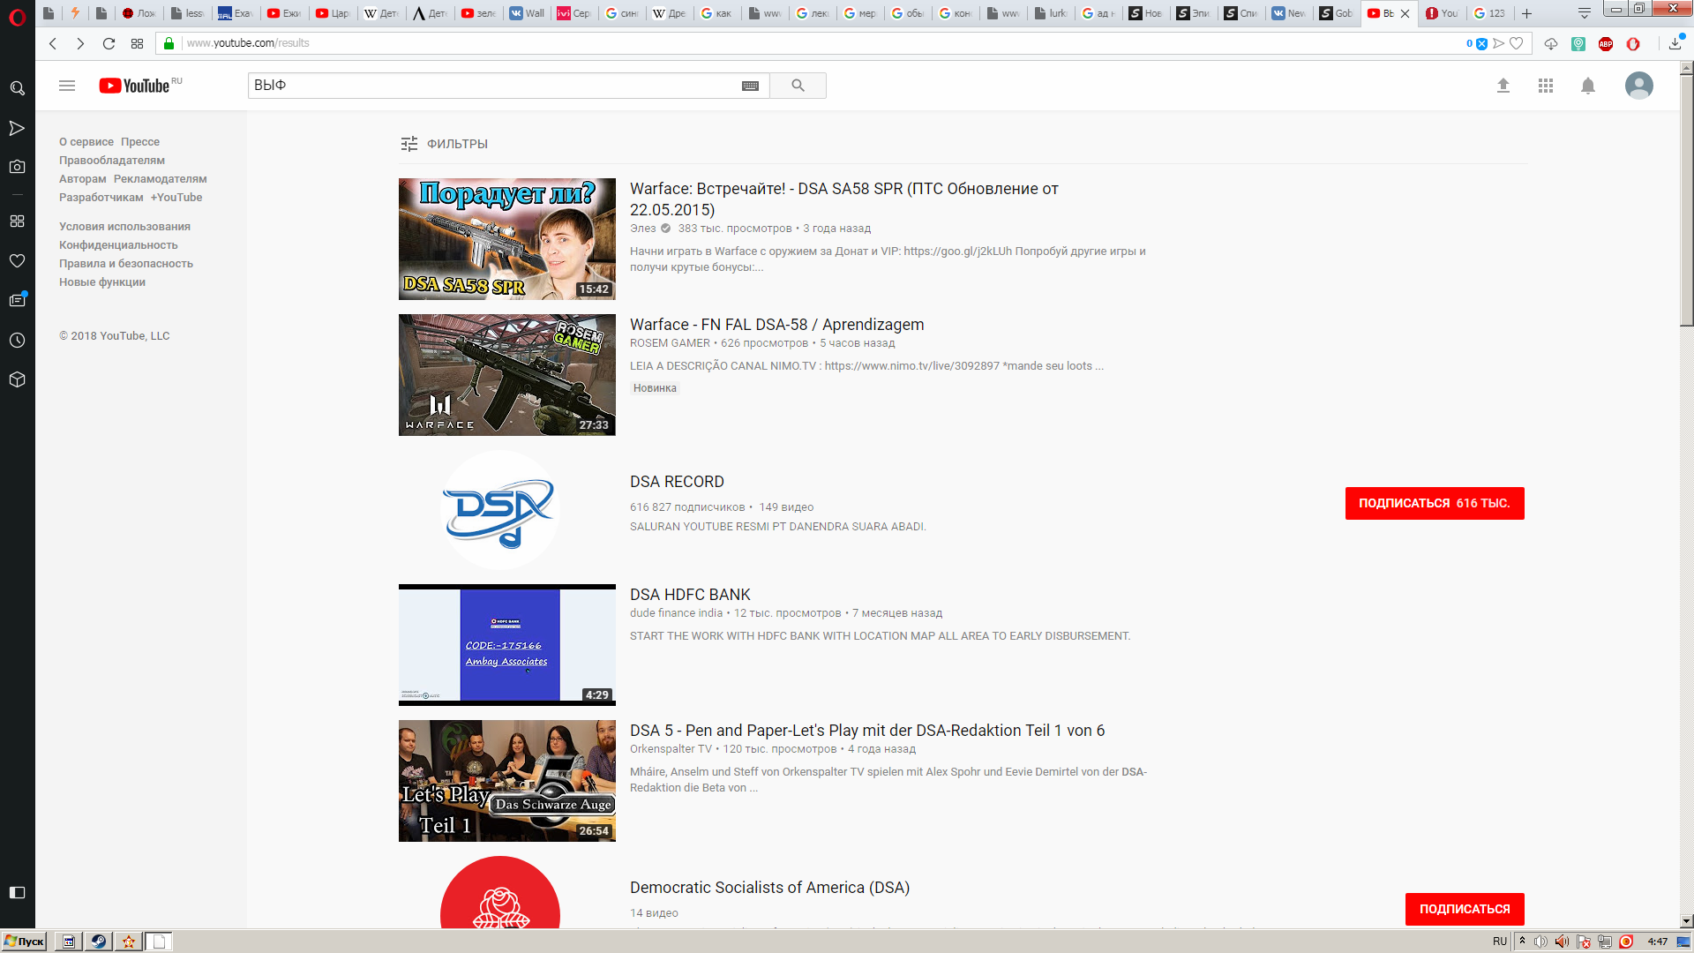Open 'Warface - FN FAL DSA-58 / Aprendizagem' title
The height and width of the screenshot is (953, 1694).
pyautogui.click(x=777, y=325)
